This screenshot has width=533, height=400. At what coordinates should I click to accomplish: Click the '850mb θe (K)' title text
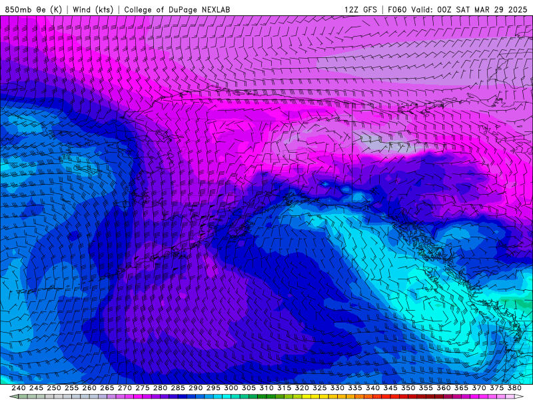coord(33,9)
